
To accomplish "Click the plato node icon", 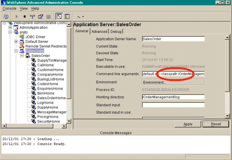I will click(16, 32).
